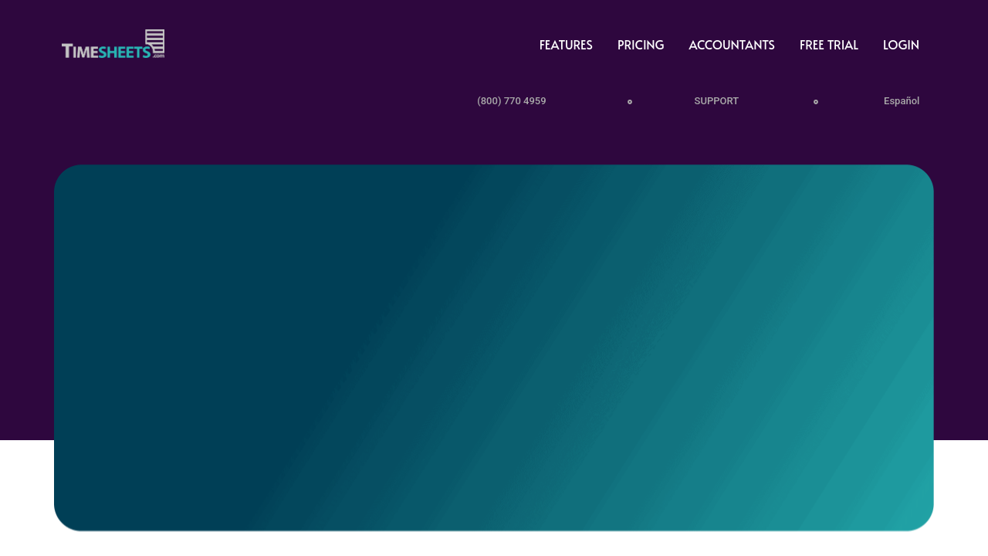The height and width of the screenshot is (556, 988).
Task: Open the FEATURES menu item
Action: pos(566,45)
